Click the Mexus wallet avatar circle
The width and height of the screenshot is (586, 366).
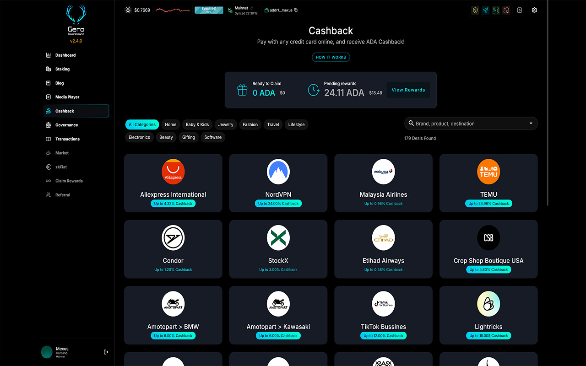(x=47, y=352)
